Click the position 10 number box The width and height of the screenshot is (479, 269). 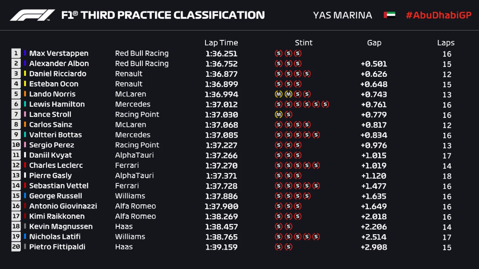point(16,145)
